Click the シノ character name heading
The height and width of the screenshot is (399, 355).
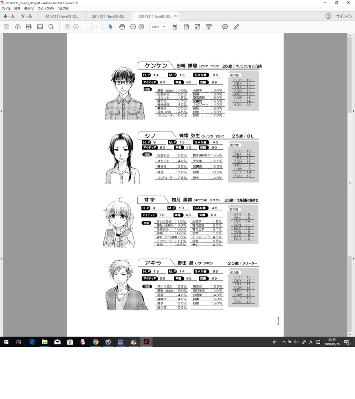(x=150, y=136)
